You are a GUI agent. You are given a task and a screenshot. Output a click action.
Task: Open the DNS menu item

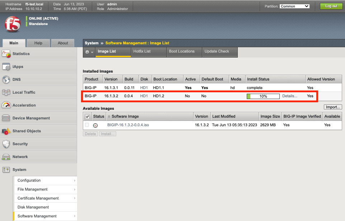[x=38, y=79]
